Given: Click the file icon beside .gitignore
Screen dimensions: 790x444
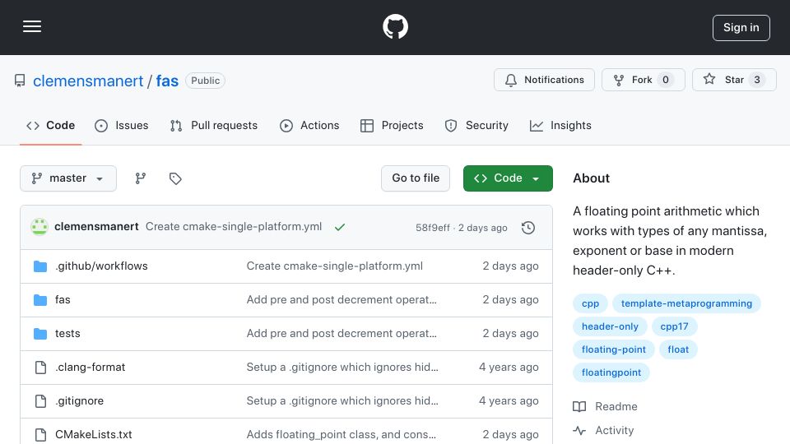Looking at the screenshot, I should tap(40, 401).
